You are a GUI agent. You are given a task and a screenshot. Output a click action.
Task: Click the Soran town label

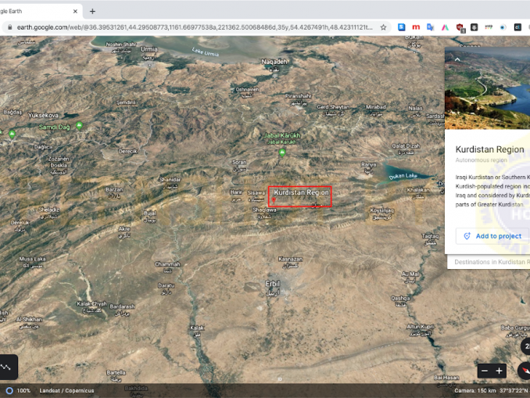239,163
